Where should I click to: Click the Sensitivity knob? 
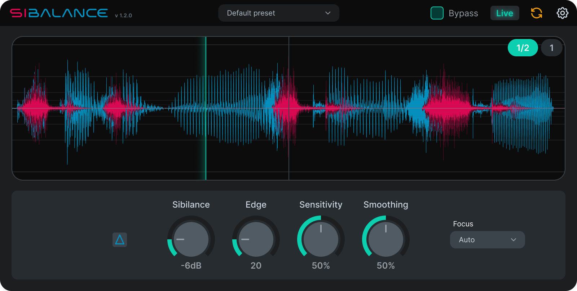coord(321,239)
